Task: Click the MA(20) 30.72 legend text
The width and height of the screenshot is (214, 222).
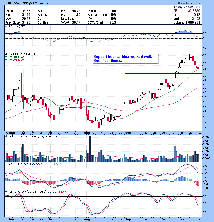Action: (16, 57)
